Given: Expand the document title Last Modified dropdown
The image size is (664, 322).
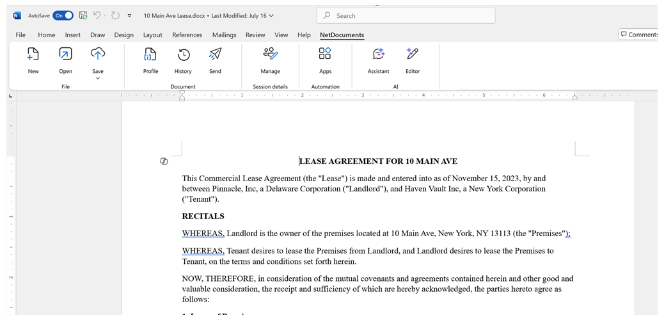Looking at the screenshot, I should point(271,15).
